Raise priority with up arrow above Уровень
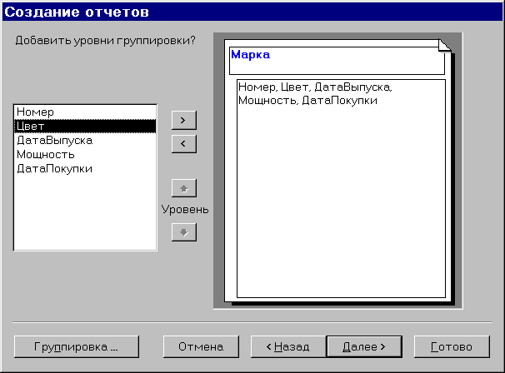Viewport: 505px width, 373px height. pyautogui.click(x=184, y=188)
